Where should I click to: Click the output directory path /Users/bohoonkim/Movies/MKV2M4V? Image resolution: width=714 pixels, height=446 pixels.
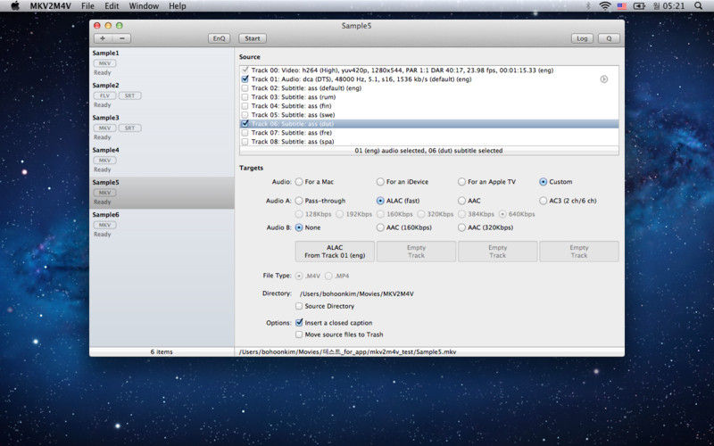point(356,294)
